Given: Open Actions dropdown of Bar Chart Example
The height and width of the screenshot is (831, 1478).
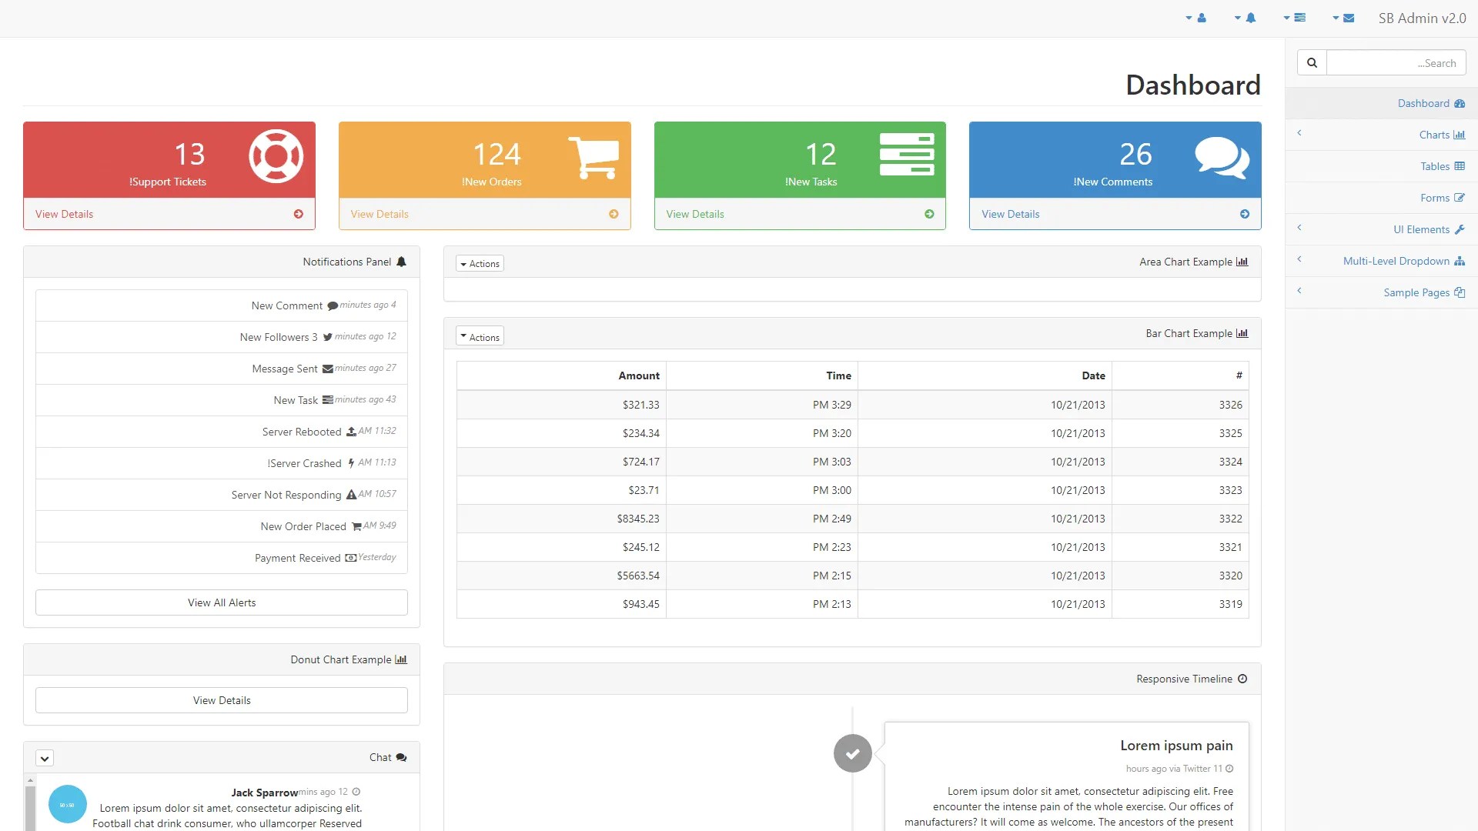Looking at the screenshot, I should click(x=480, y=336).
